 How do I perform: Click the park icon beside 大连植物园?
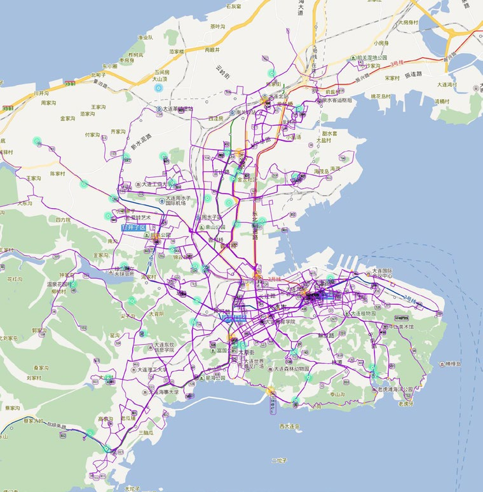point(347,313)
